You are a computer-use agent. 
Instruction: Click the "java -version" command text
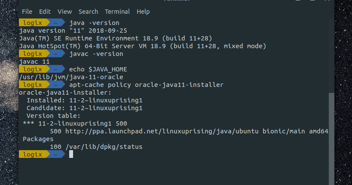click(94, 22)
